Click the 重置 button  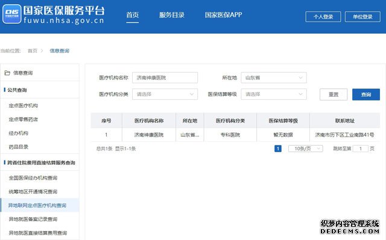click(x=334, y=94)
